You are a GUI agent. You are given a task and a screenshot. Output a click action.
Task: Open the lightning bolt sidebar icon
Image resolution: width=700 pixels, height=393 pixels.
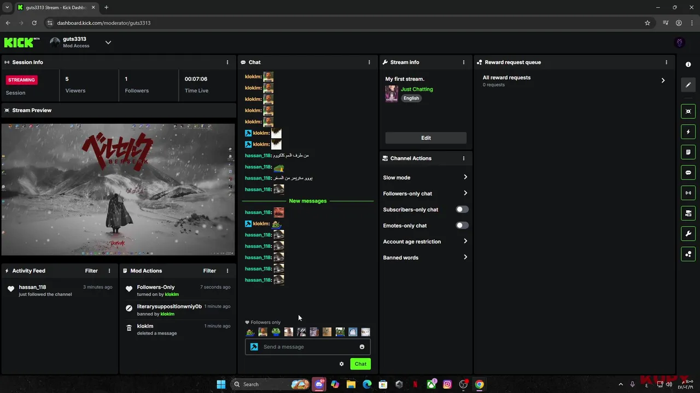coord(688,132)
